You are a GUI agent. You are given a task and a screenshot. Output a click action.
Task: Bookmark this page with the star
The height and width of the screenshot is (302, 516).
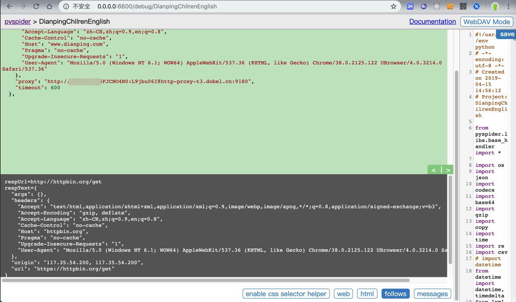393,6
